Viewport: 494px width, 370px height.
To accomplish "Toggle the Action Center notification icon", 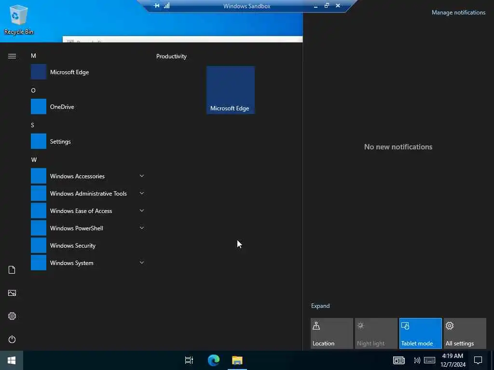I will [x=478, y=360].
